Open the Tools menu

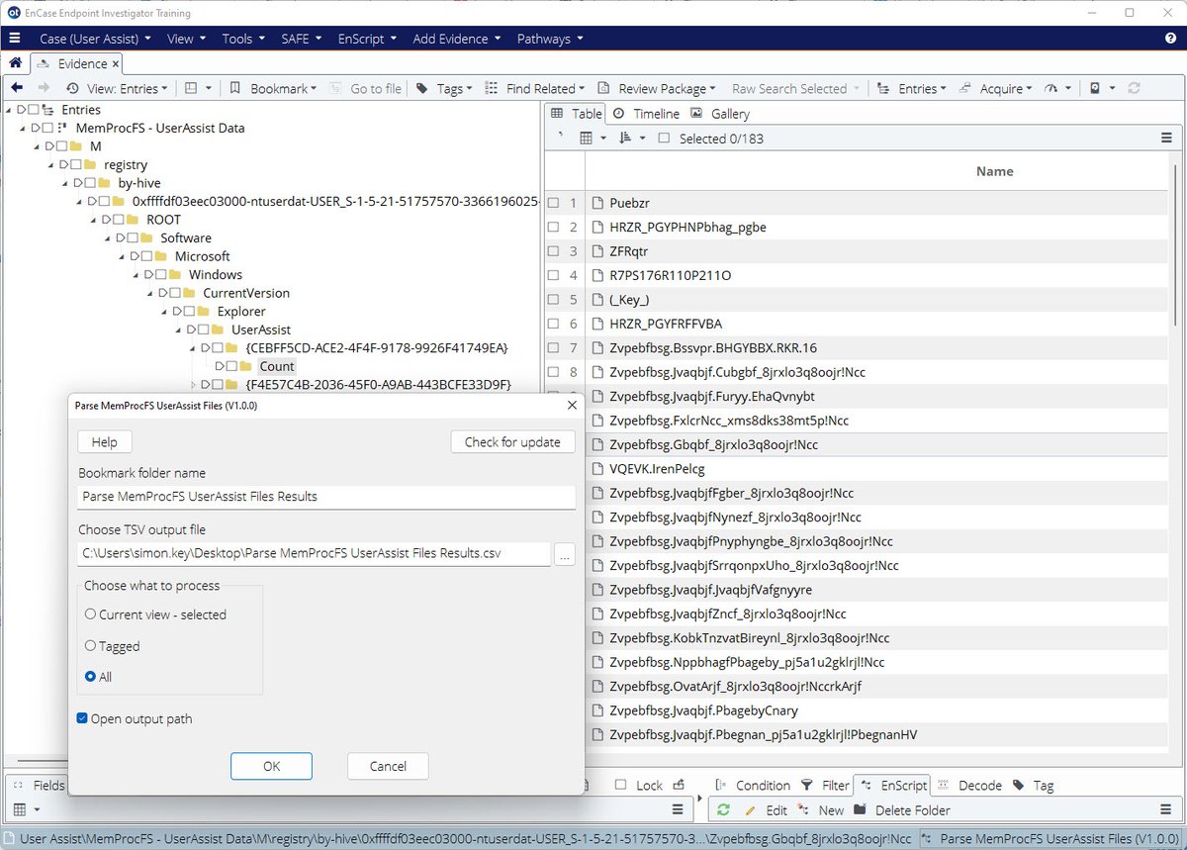(x=242, y=39)
